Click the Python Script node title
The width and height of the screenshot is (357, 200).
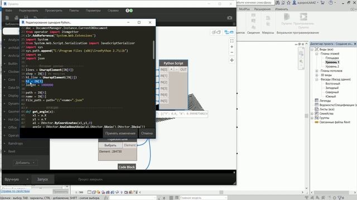point(173,63)
